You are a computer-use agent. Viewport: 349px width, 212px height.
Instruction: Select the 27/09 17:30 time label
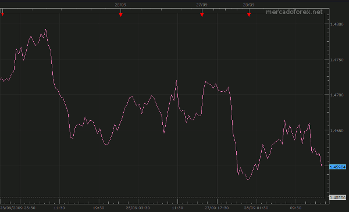coord(216,208)
